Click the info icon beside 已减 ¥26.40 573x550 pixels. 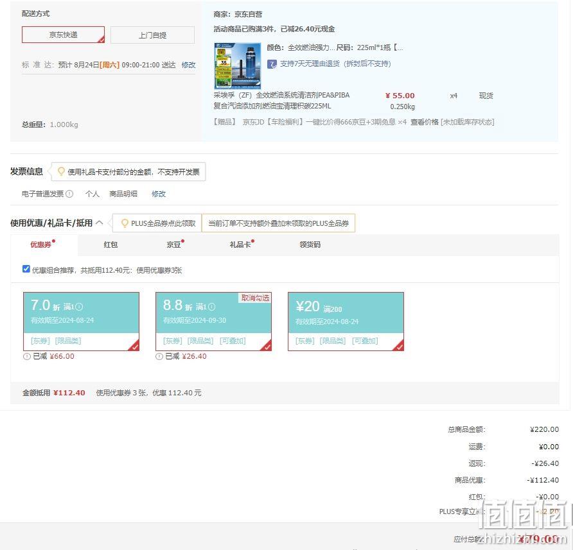point(159,356)
